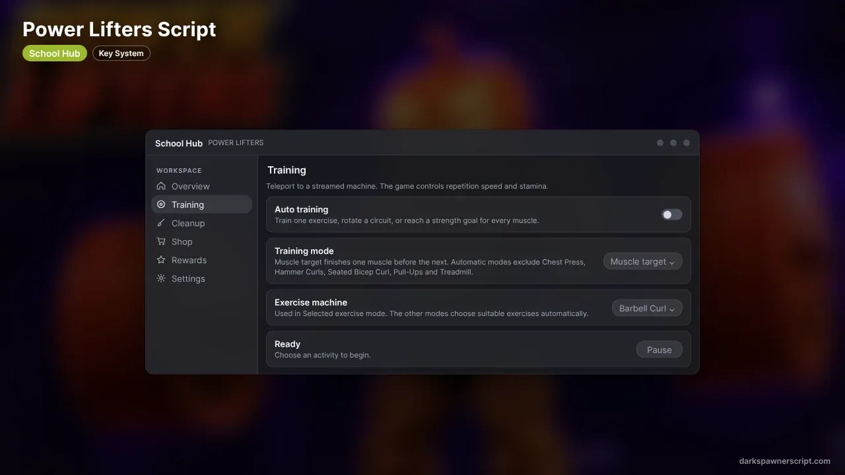Click the "Training mode" row label

coord(304,251)
